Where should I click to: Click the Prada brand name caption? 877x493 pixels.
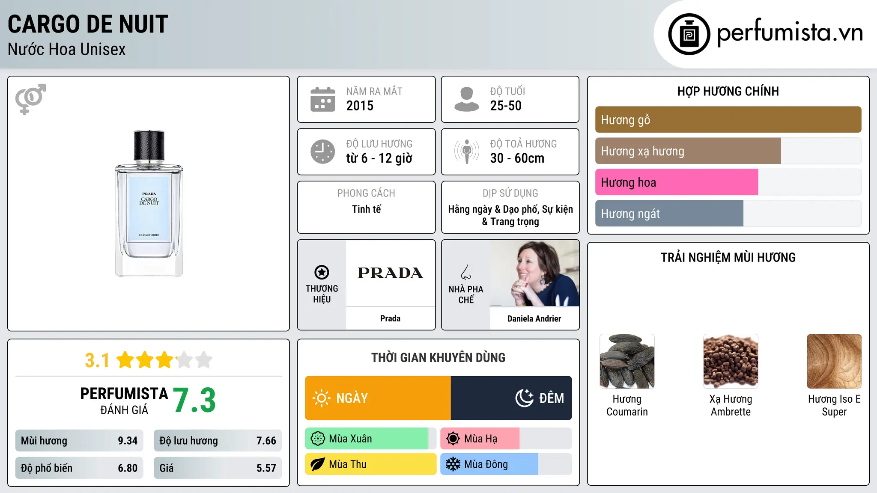[x=390, y=318]
